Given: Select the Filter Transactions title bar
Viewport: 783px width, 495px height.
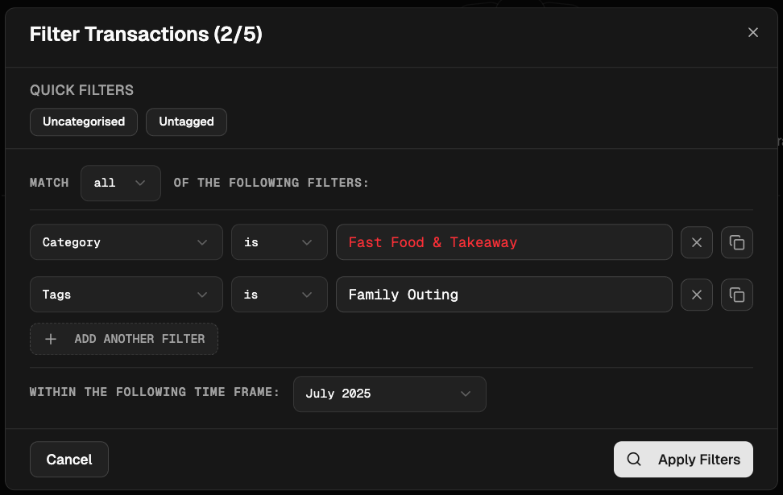Looking at the screenshot, I should 146,35.
